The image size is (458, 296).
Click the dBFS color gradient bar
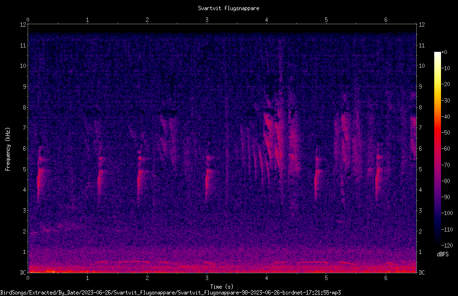(437, 149)
